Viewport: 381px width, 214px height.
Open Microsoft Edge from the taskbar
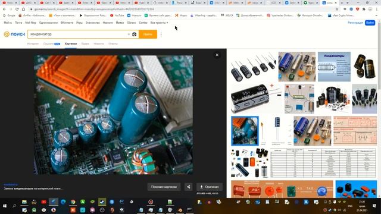[x=63, y=202]
